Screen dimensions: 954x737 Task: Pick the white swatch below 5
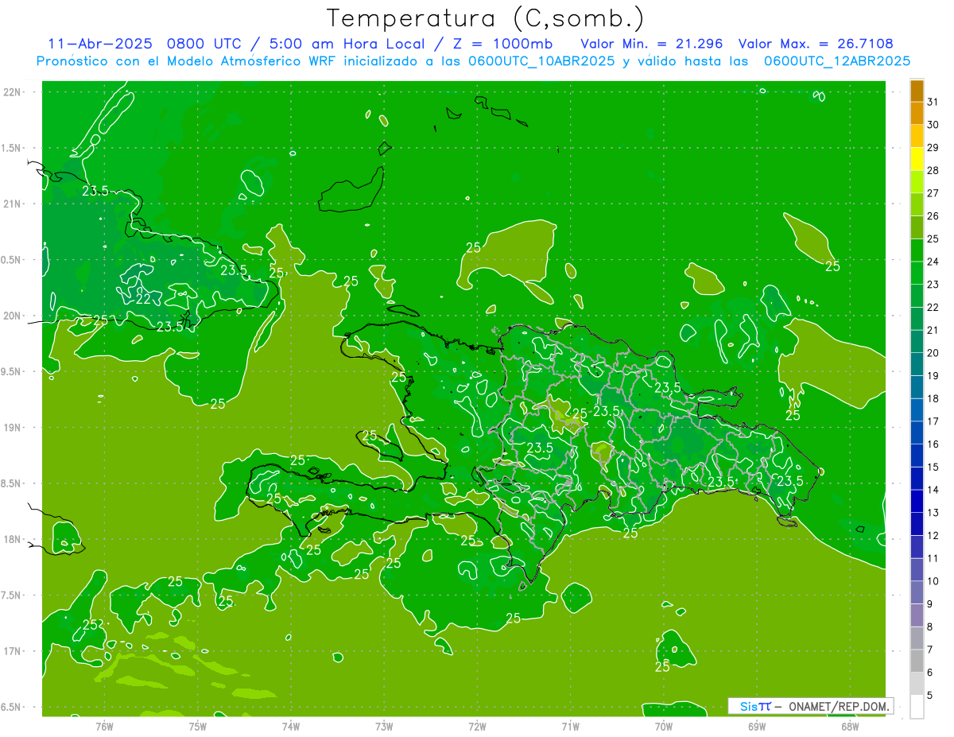[917, 706]
